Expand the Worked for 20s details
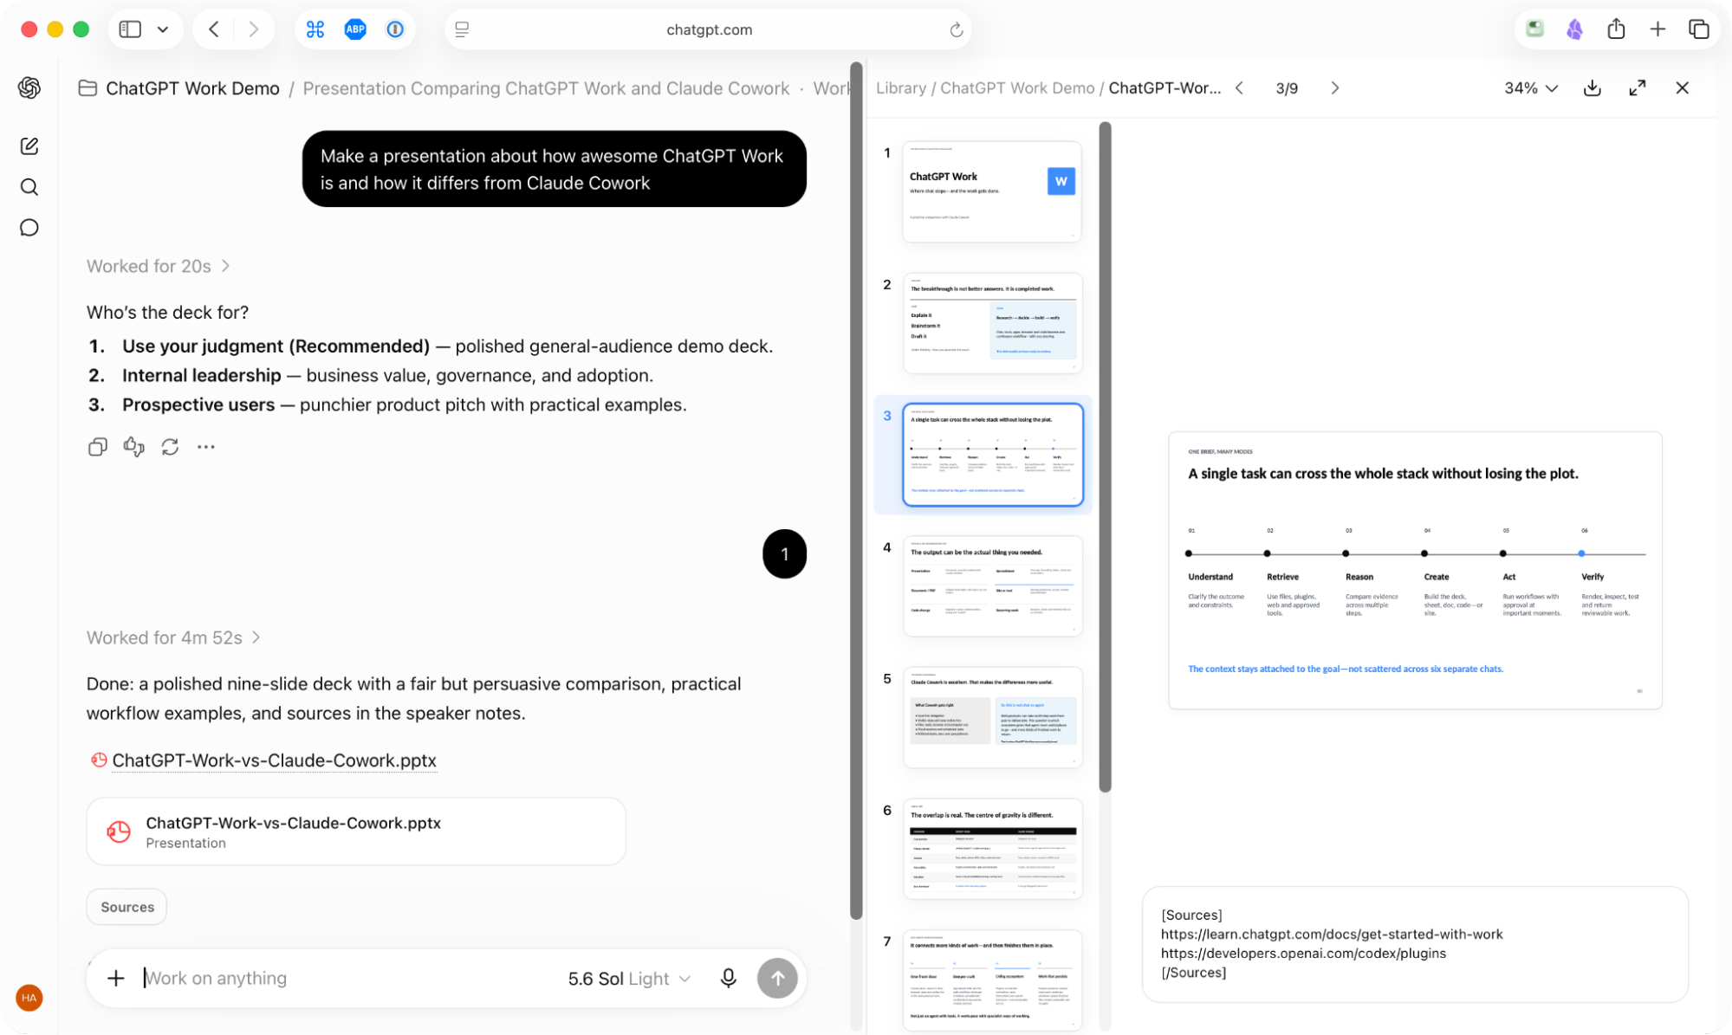This screenshot has width=1732, height=1035. [x=158, y=266]
